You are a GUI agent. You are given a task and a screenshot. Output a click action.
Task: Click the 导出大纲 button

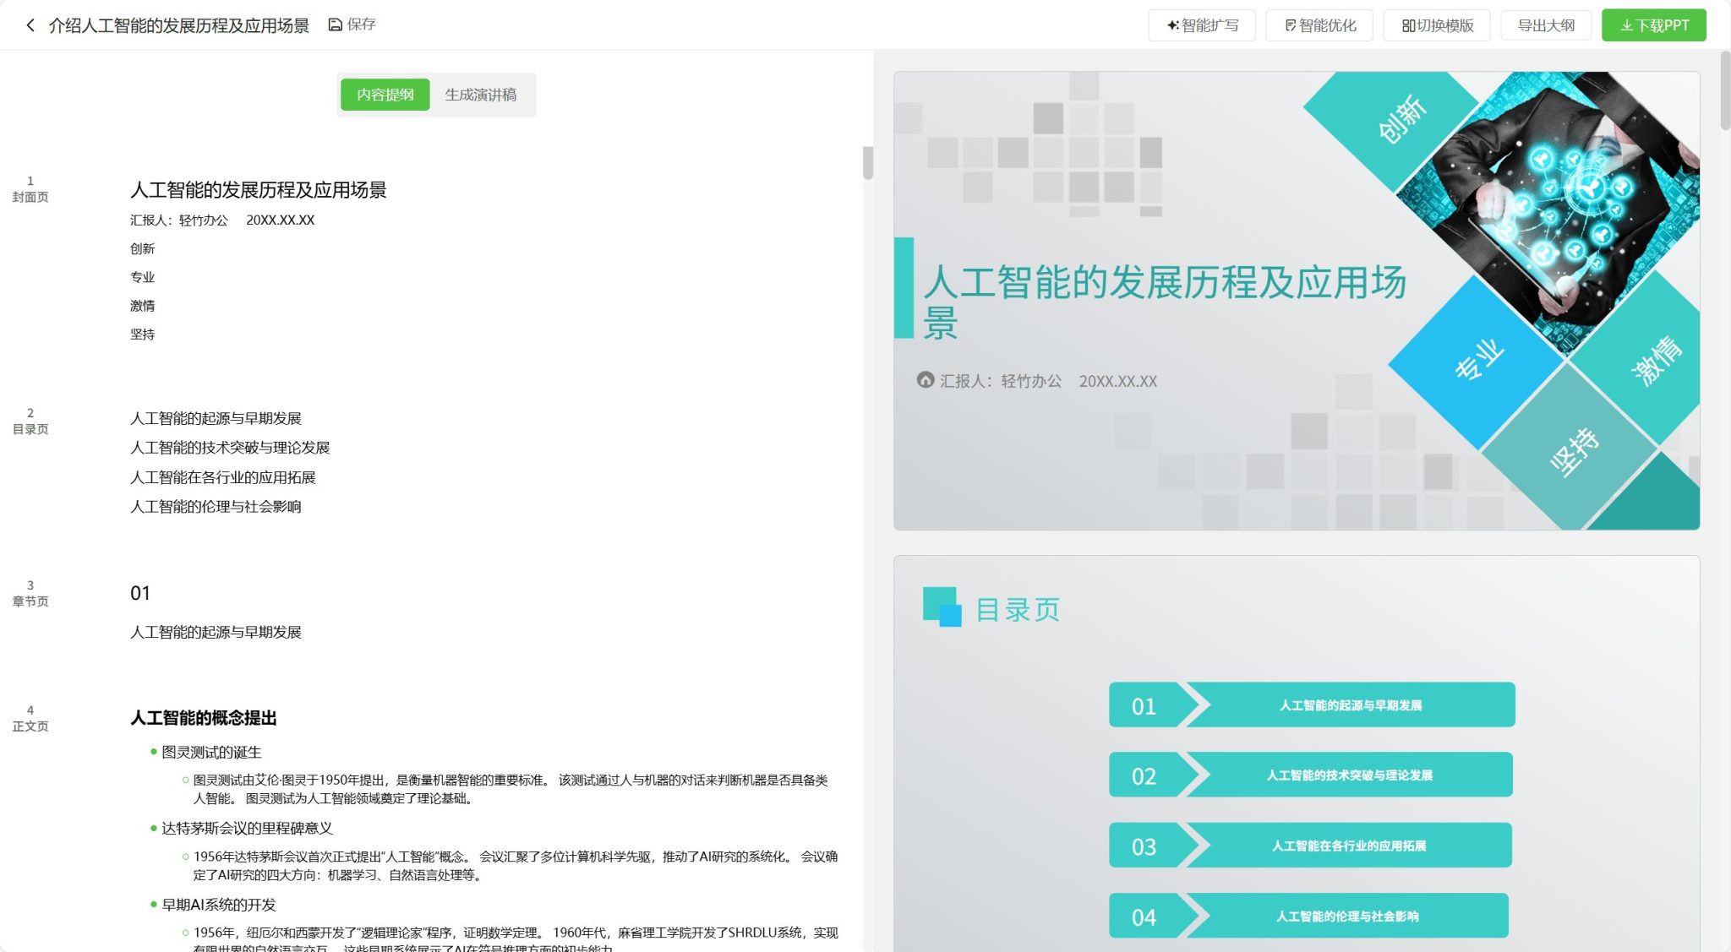coord(1545,25)
